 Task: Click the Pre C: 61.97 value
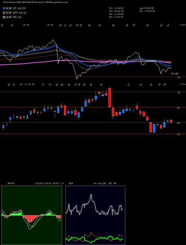pos(116,17)
